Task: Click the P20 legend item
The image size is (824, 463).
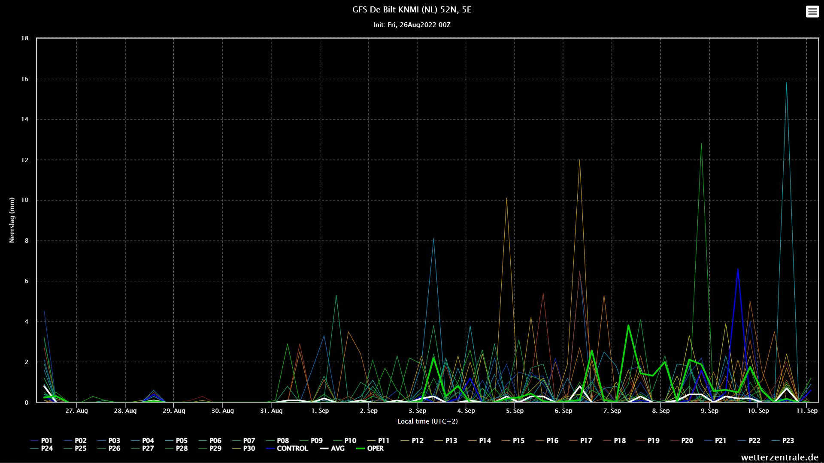Action: pos(682,441)
